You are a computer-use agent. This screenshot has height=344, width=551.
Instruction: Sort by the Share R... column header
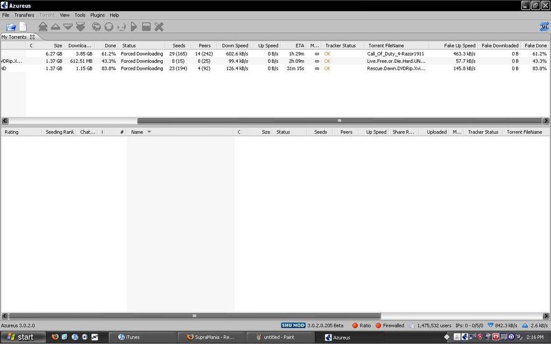coord(403,132)
